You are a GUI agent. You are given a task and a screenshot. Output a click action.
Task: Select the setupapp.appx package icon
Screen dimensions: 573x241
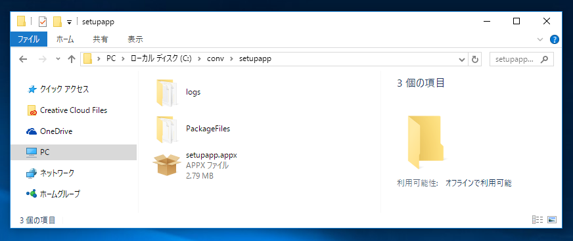point(167,165)
